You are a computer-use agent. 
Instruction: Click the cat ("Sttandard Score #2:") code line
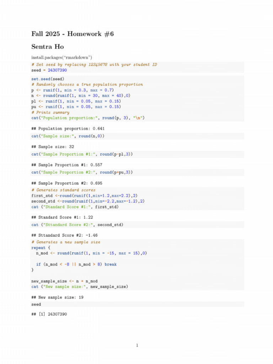(77, 225)
